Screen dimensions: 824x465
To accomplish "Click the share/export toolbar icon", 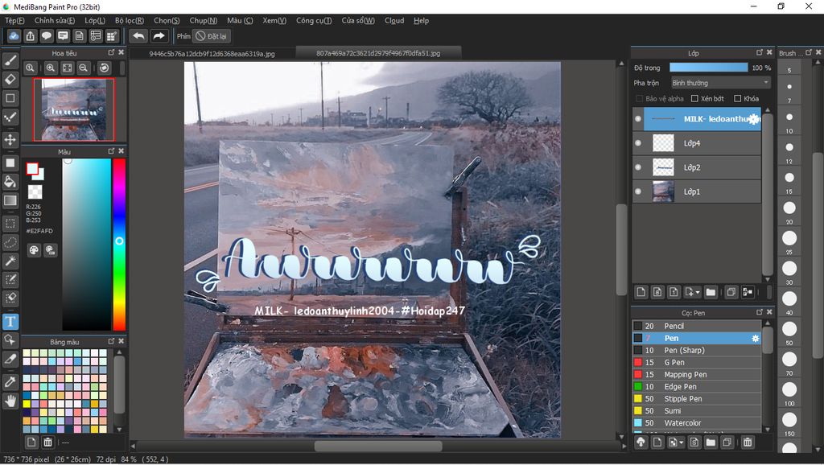I will (31, 36).
